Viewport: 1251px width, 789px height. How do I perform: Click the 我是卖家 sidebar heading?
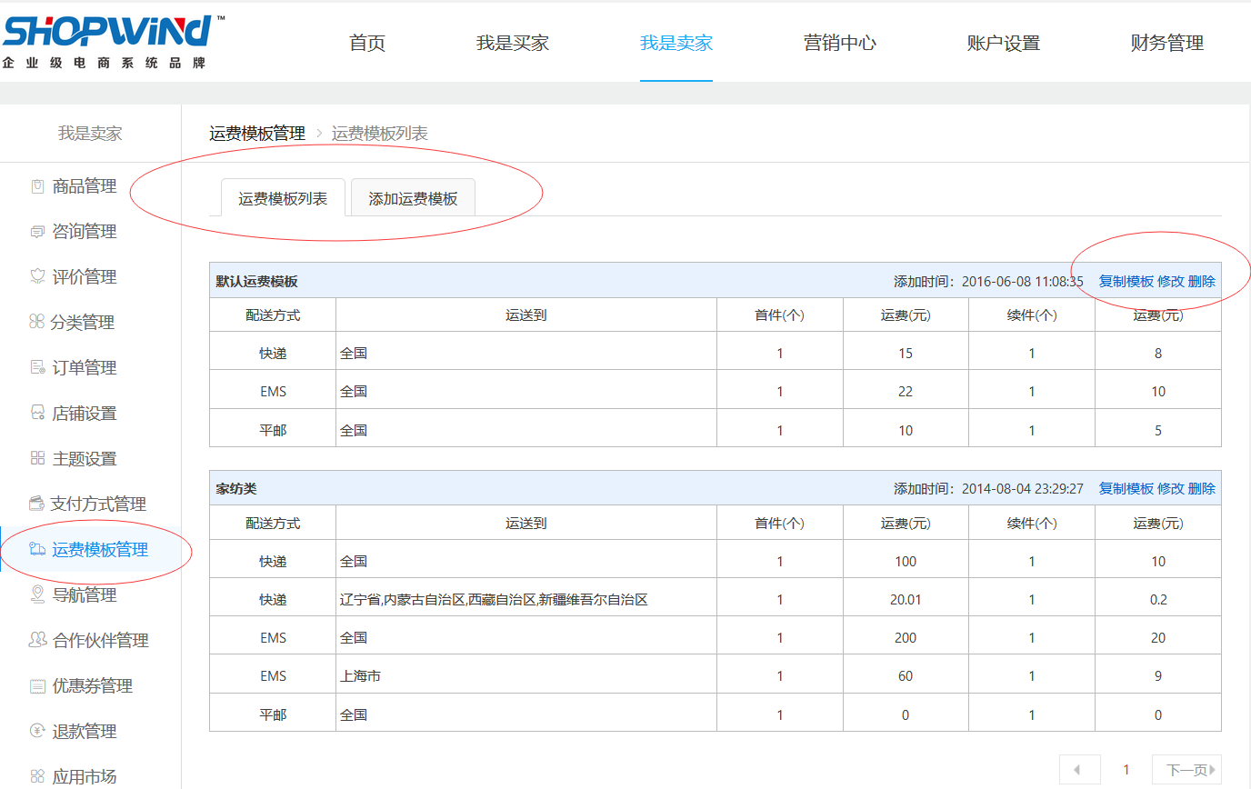point(90,134)
